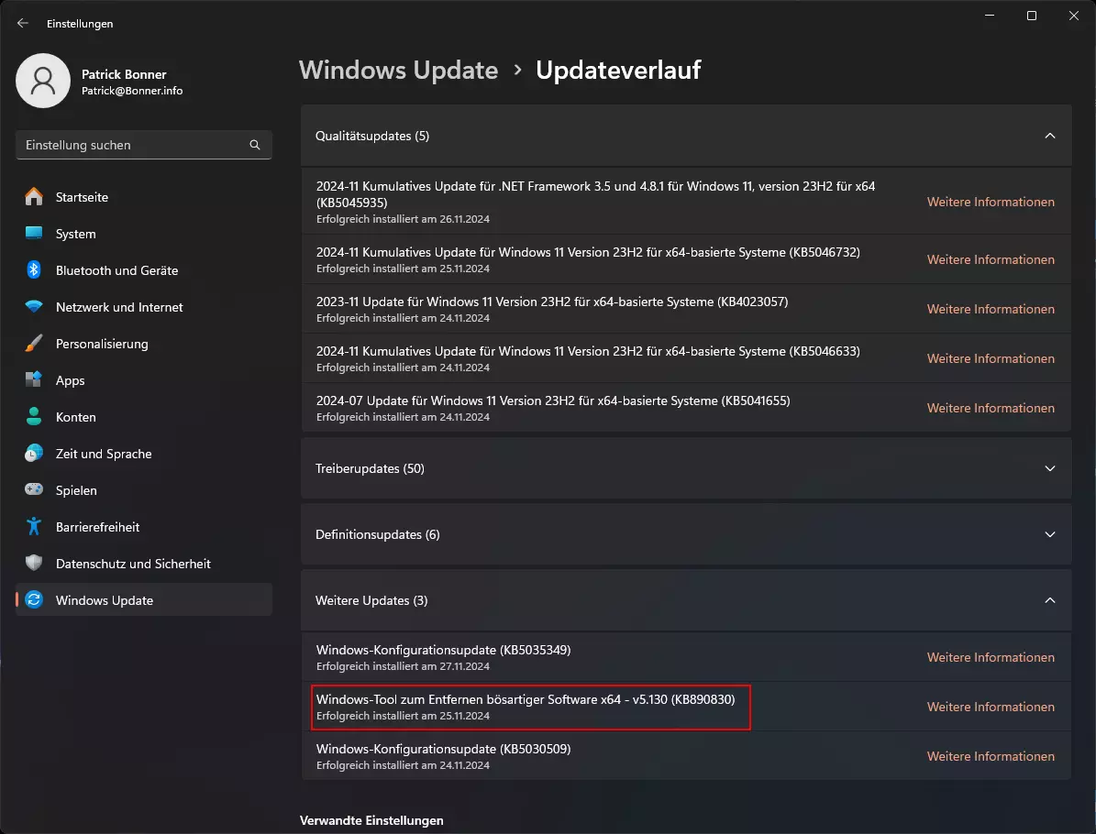Viewport: 1096px width, 834px height.
Task: Click the Apps grid icon
Action: 34,380
